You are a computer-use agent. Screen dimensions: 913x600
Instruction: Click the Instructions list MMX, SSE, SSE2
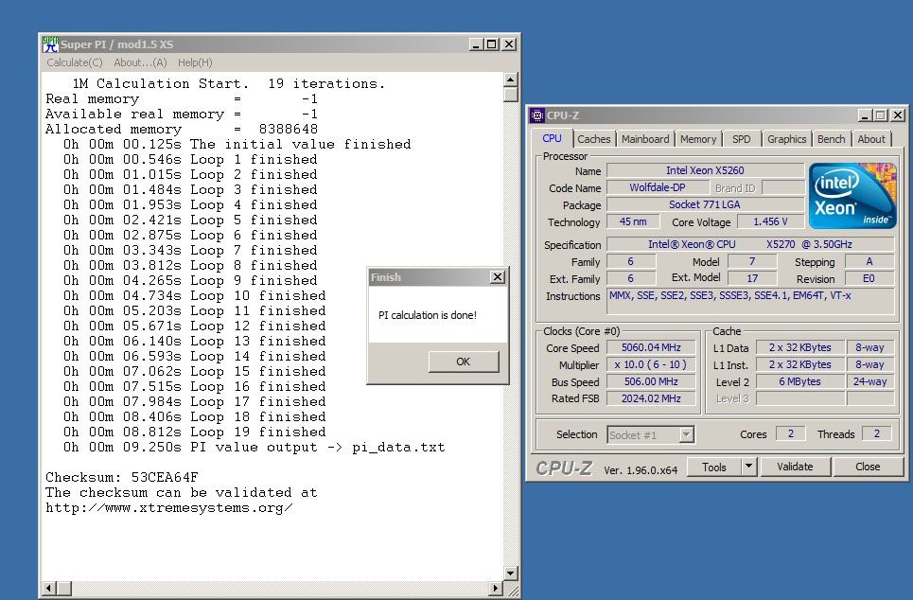[x=750, y=301]
